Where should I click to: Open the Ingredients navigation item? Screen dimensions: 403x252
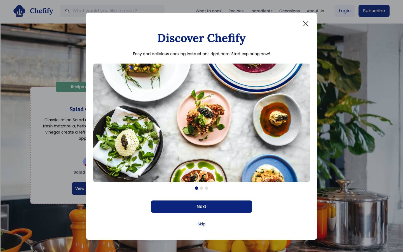[261, 11]
